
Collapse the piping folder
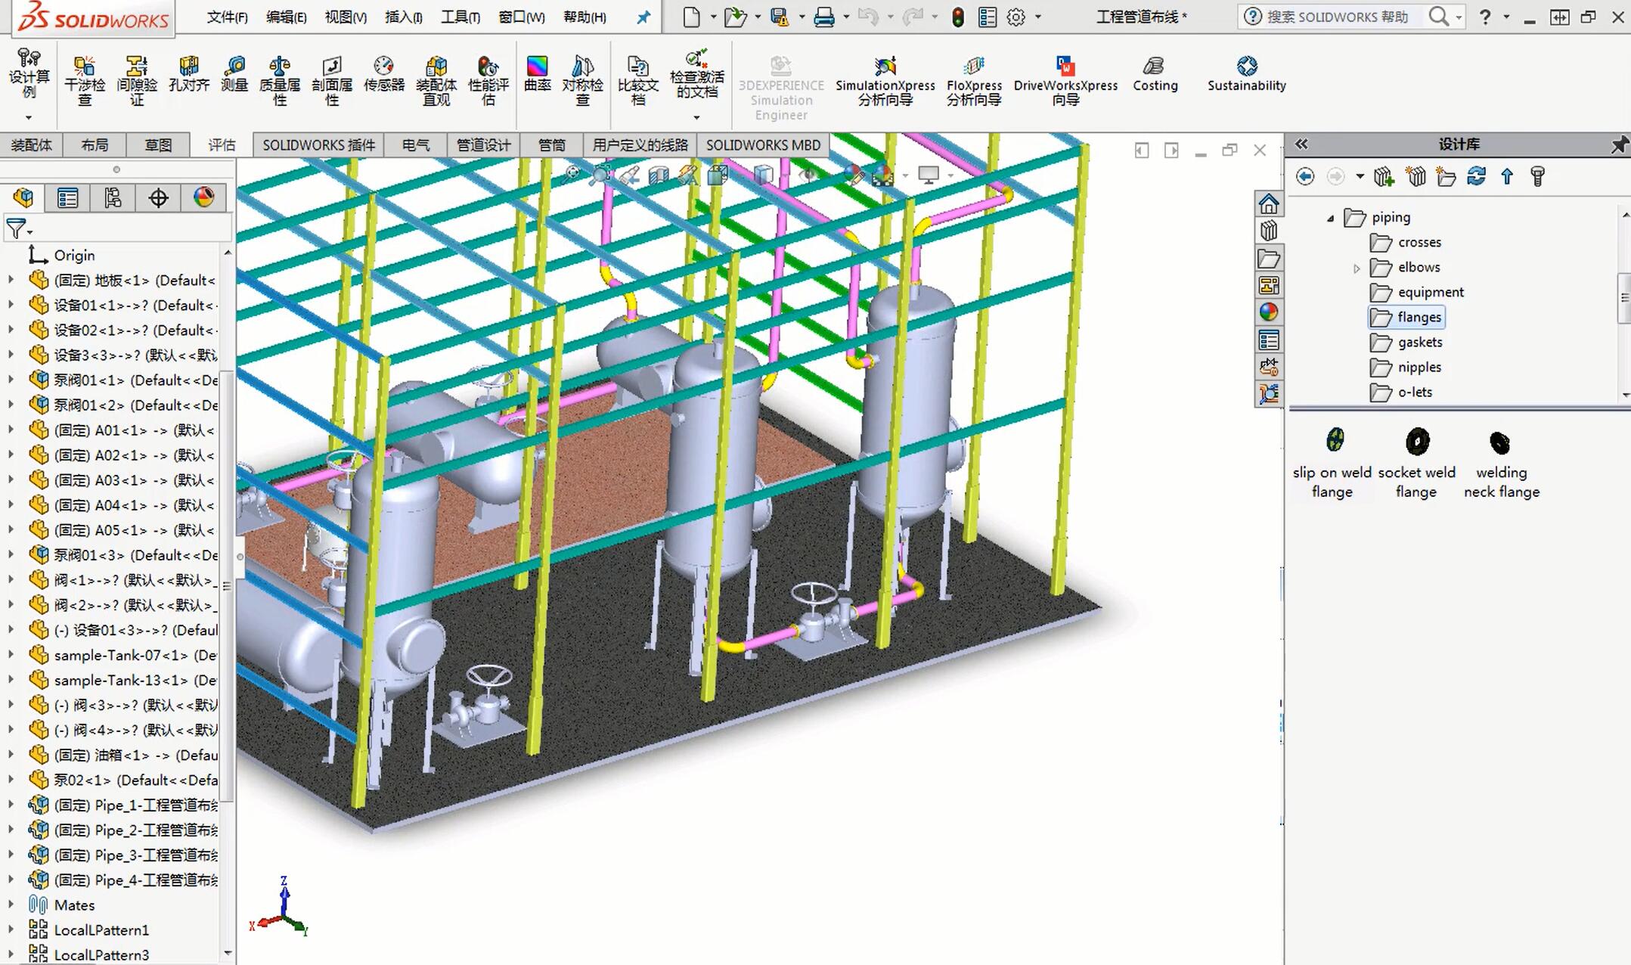click(x=1331, y=218)
